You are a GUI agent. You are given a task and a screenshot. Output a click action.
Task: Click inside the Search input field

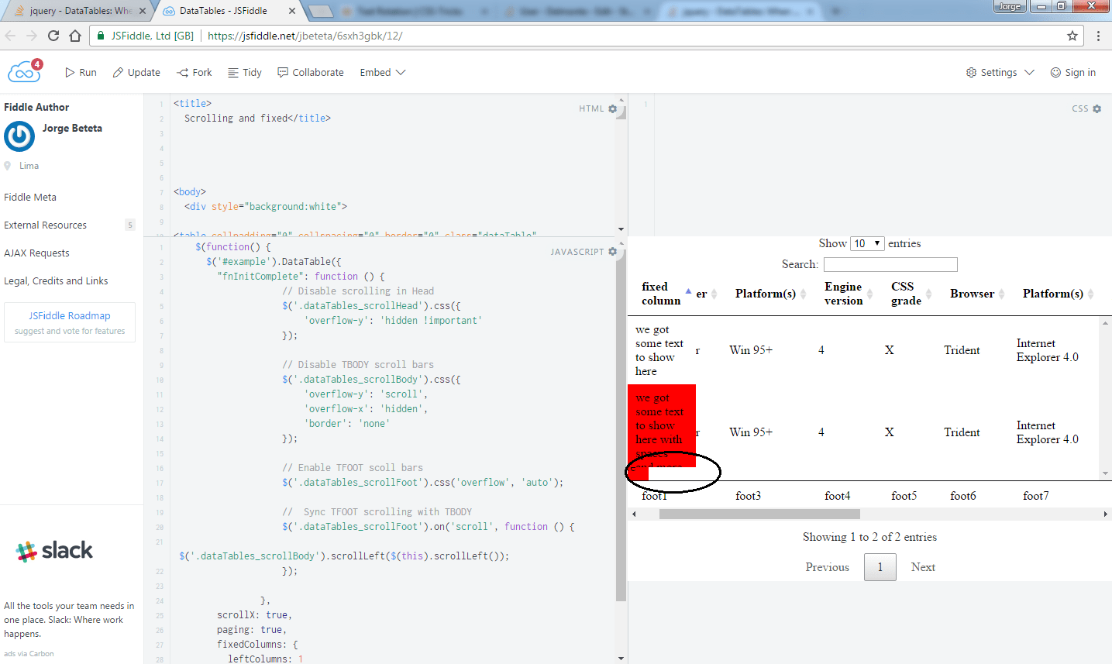(x=890, y=263)
